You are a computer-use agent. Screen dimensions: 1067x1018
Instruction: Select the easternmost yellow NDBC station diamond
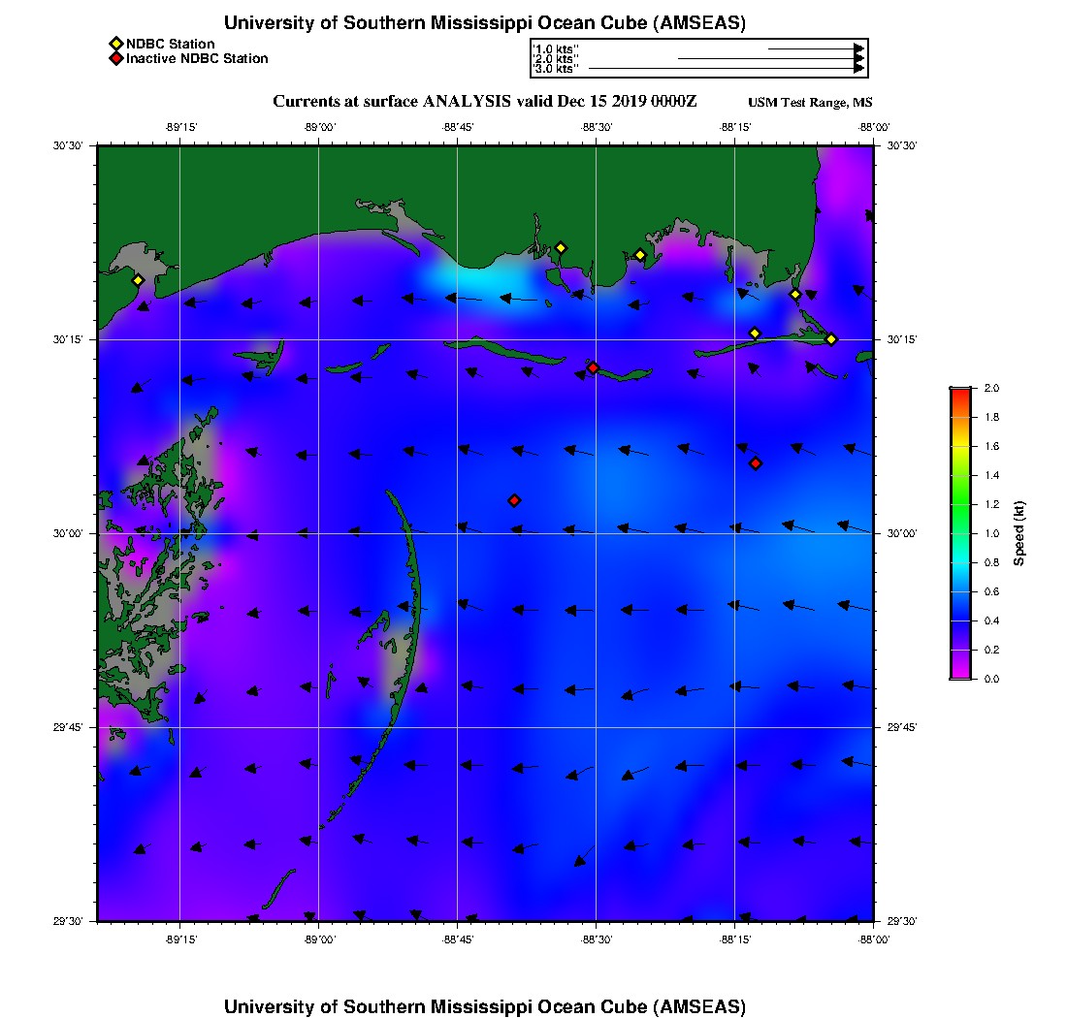[x=831, y=338]
